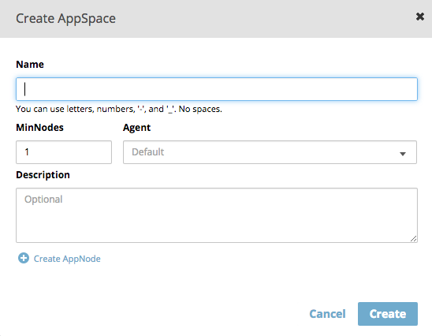Click the naming rules hint text
The height and width of the screenshot is (336, 432).
point(119,109)
